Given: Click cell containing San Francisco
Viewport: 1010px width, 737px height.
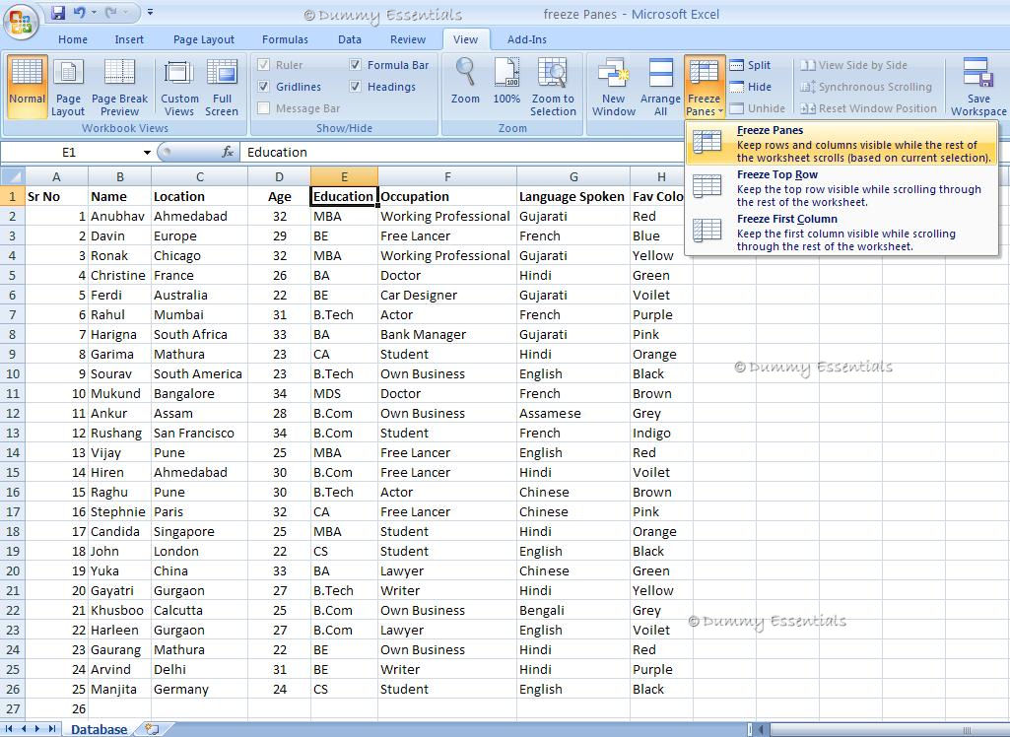Looking at the screenshot, I should [x=200, y=433].
